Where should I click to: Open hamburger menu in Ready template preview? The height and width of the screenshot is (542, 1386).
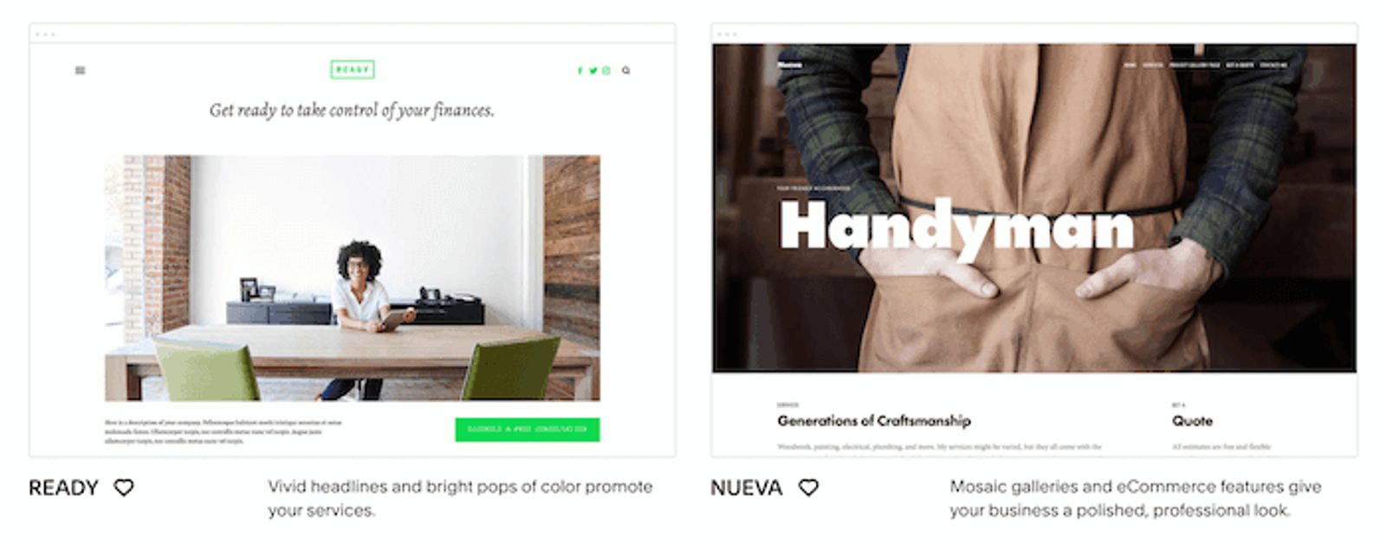pos(80,71)
